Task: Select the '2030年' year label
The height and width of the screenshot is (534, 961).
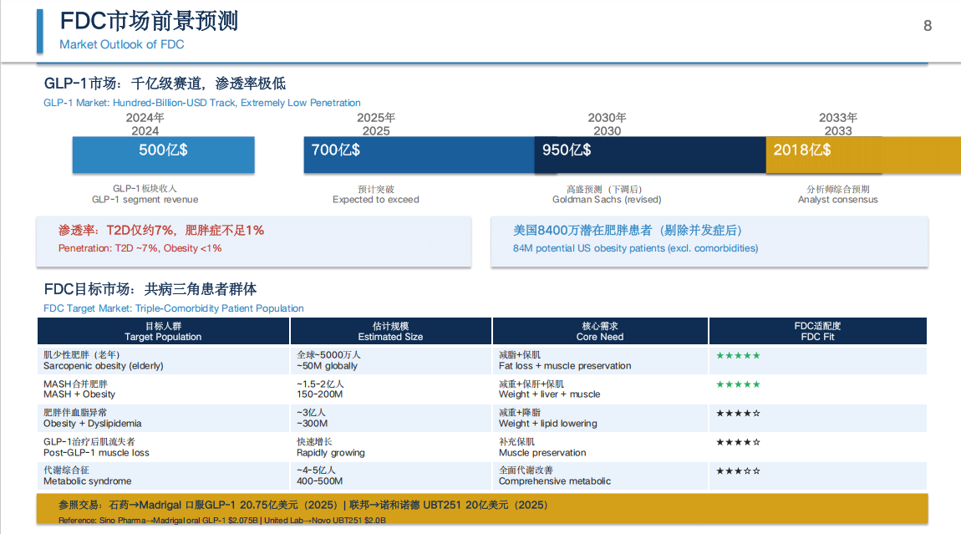Action: coord(607,118)
